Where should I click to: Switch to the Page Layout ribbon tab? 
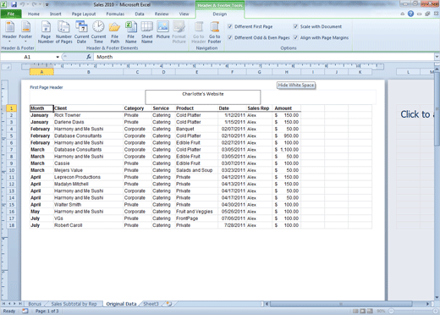click(x=84, y=14)
